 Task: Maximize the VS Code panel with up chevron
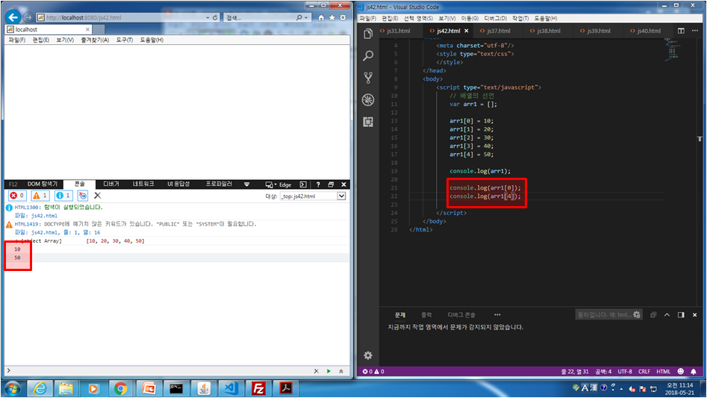667,314
